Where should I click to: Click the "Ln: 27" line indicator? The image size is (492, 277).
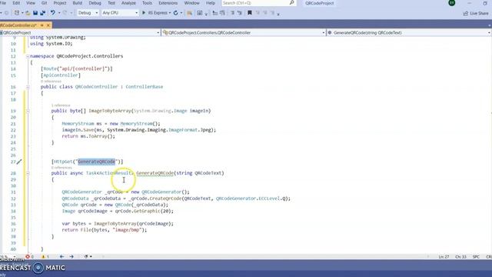click(x=444, y=257)
